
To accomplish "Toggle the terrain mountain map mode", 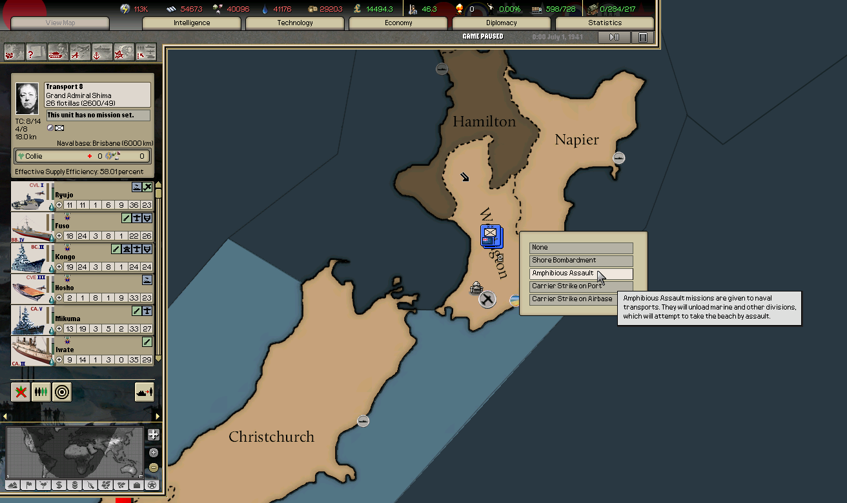I will 12,485.
